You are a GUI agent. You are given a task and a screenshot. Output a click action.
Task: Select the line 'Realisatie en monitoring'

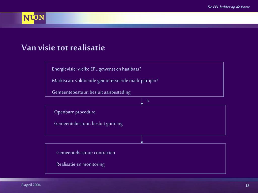click(80, 164)
